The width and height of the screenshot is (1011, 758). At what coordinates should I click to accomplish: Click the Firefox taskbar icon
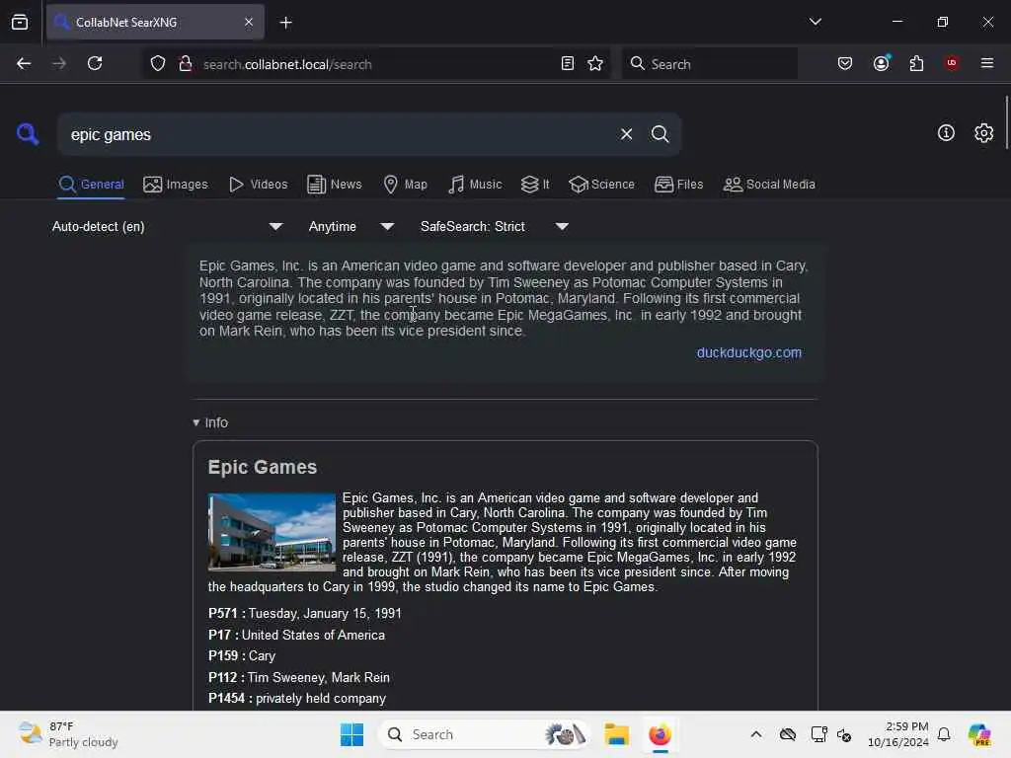(660, 734)
